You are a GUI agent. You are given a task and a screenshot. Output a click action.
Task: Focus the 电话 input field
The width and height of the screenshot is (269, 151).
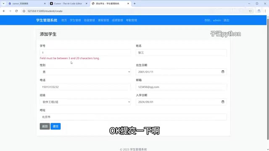(x=85, y=87)
